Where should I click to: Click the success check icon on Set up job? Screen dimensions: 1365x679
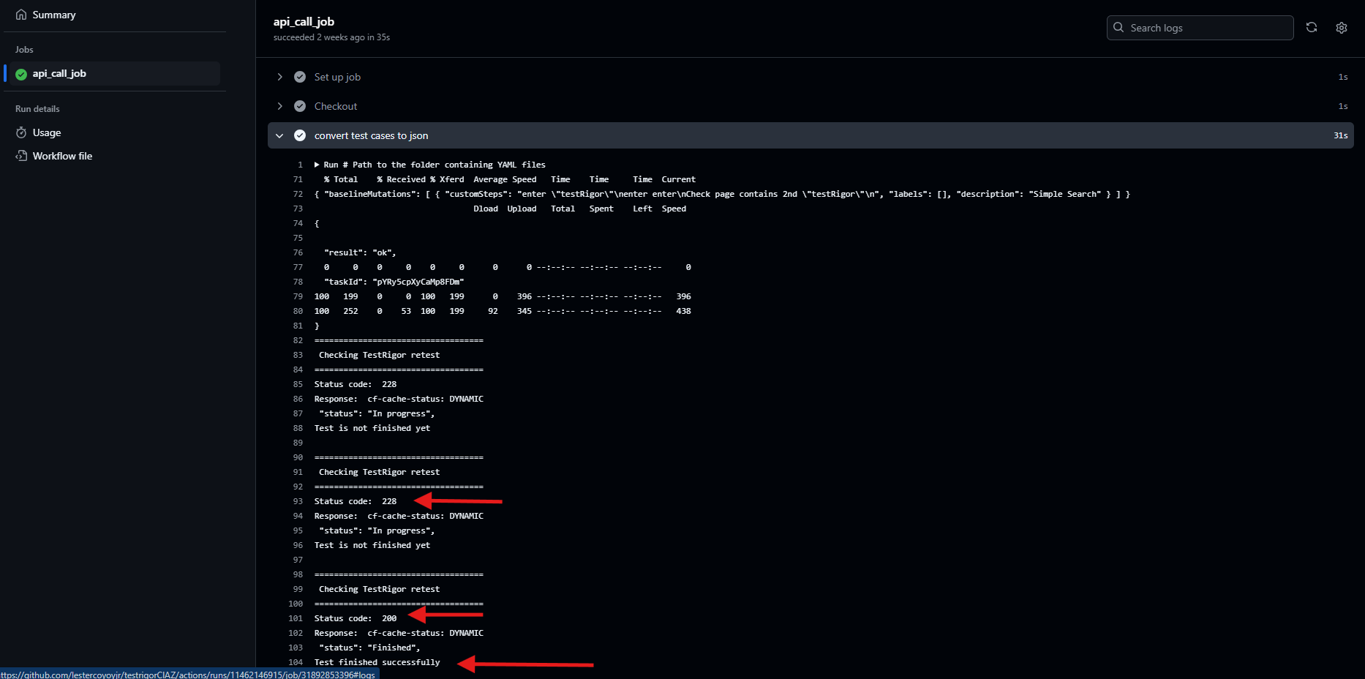300,76
